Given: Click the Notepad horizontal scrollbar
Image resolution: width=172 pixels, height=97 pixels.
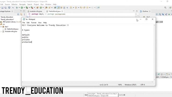Looking at the screenshot, I should [x=87, y=82].
